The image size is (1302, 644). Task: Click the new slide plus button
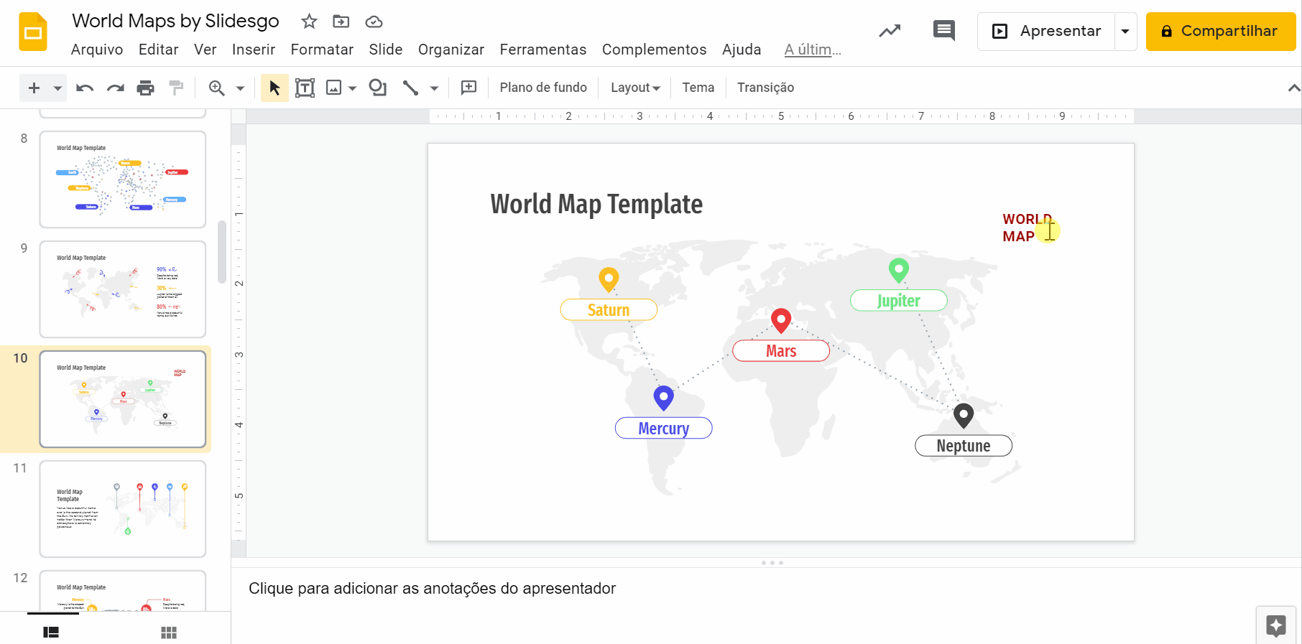point(34,88)
